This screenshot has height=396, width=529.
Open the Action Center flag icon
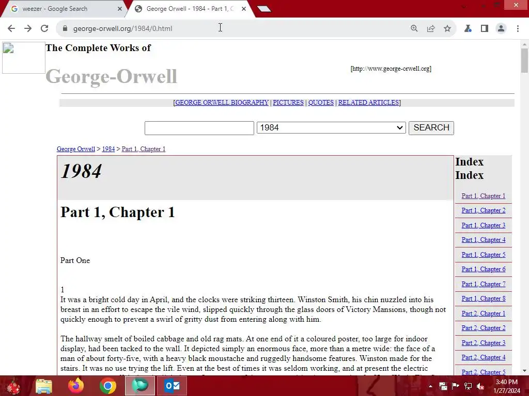[x=456, y=386]
